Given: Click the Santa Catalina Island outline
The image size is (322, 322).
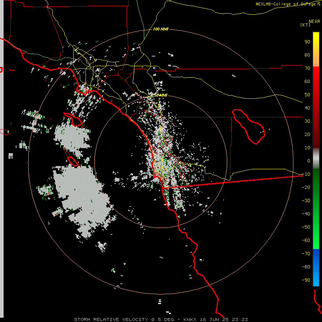Looking at the screenshot, I should (x=74, y=119).
